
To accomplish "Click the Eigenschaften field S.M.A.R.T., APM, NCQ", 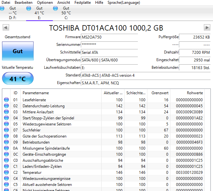I will click(x=146, y=83).
